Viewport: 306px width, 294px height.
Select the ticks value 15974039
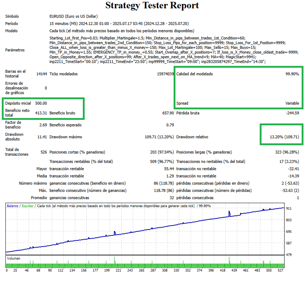pos(165,74)
